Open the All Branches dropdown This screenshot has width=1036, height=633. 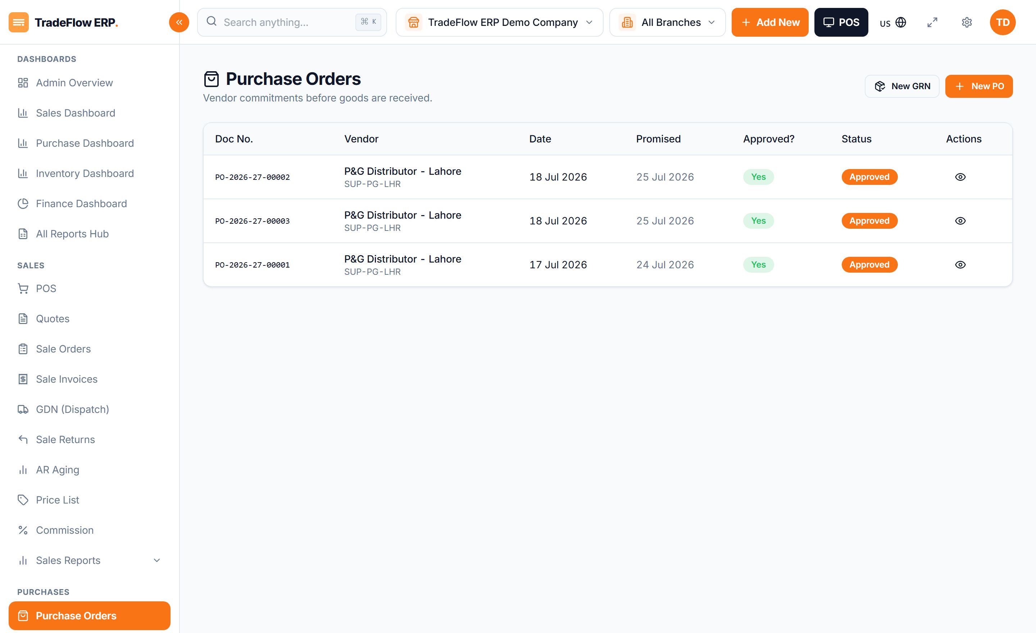[667, 22]
